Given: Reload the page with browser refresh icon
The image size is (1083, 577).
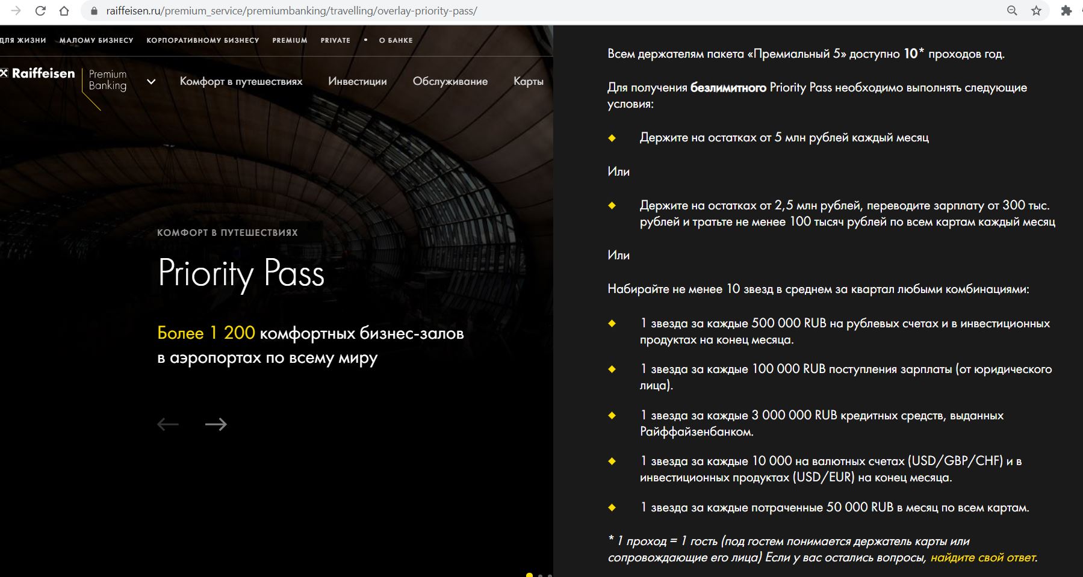Looking at the screenshot, I should point(40,11).
